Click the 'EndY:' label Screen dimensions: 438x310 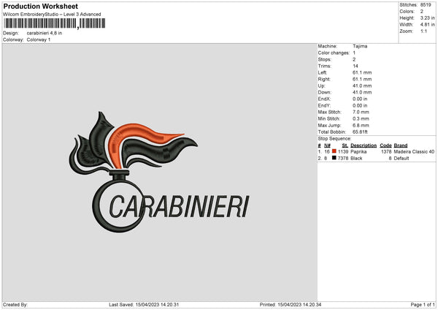(x=324, y=105)
